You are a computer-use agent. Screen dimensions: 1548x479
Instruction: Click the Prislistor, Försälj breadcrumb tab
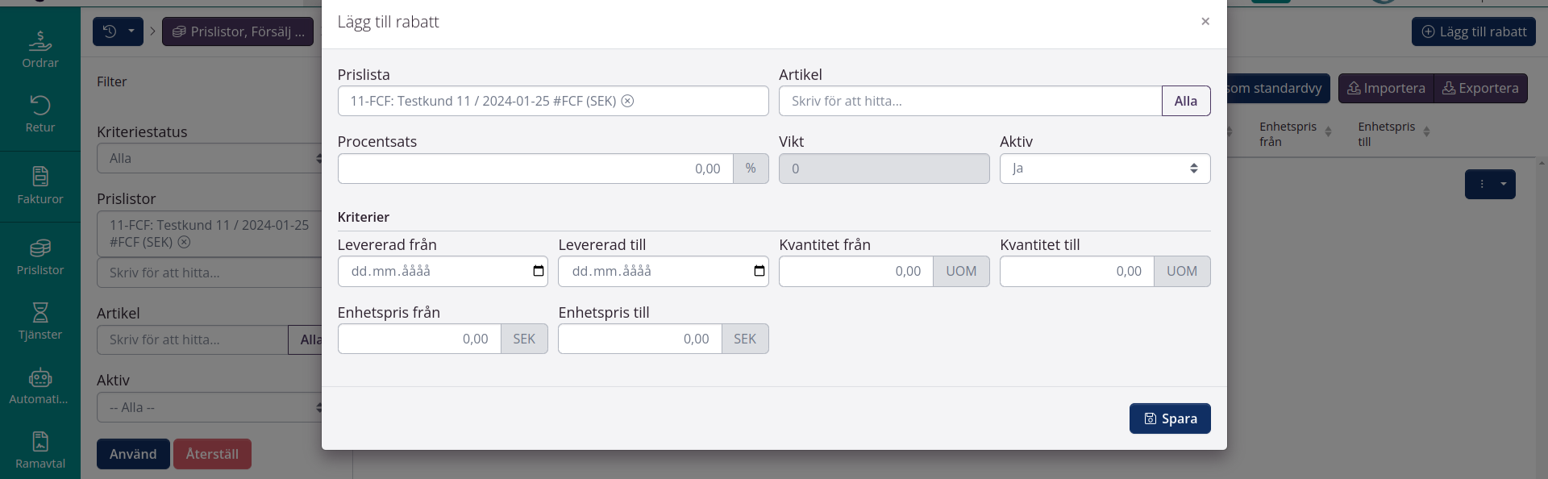click(x=238, y=31)
